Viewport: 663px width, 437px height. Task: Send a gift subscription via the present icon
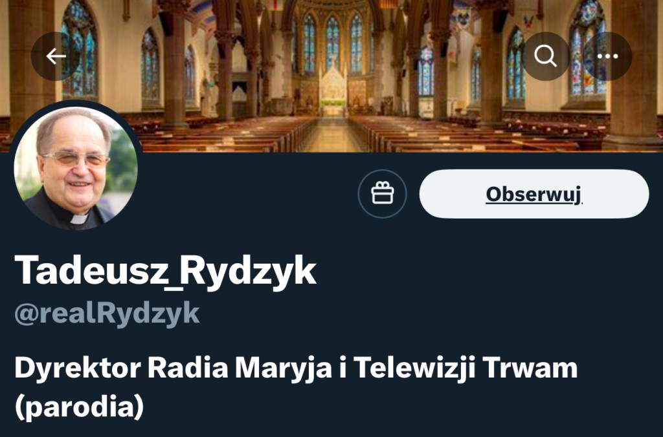tap(382, 194)
